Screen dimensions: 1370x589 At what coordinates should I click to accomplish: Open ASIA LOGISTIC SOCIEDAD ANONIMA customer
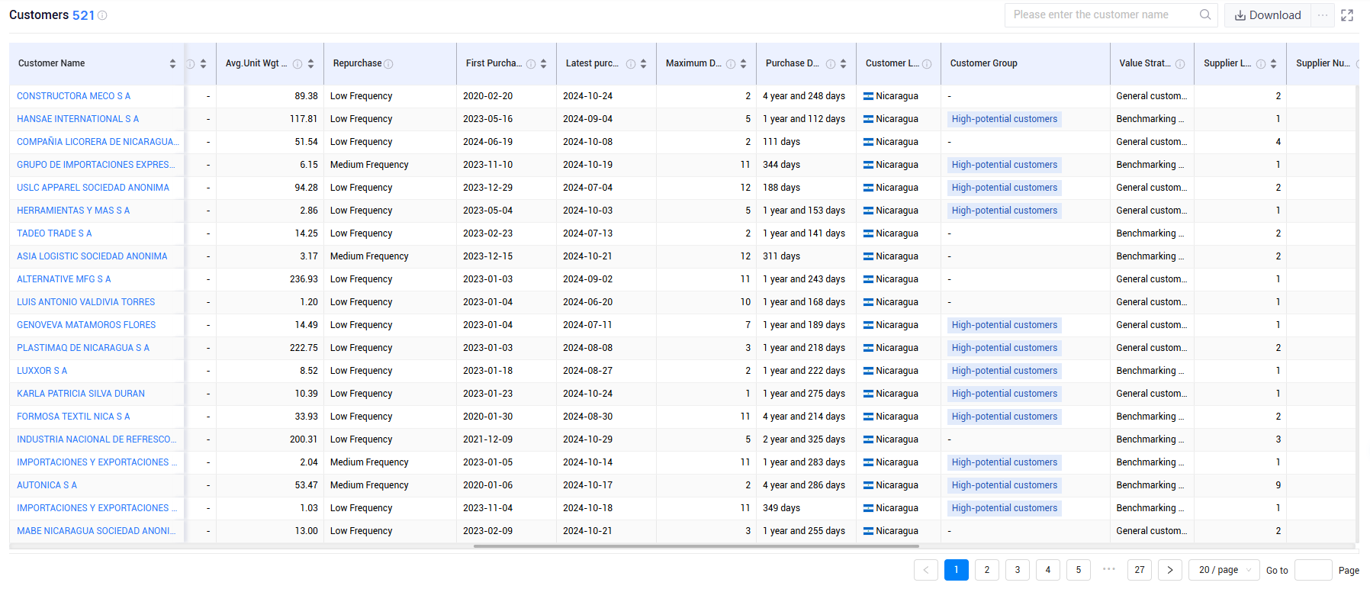(x=92, y=256)
